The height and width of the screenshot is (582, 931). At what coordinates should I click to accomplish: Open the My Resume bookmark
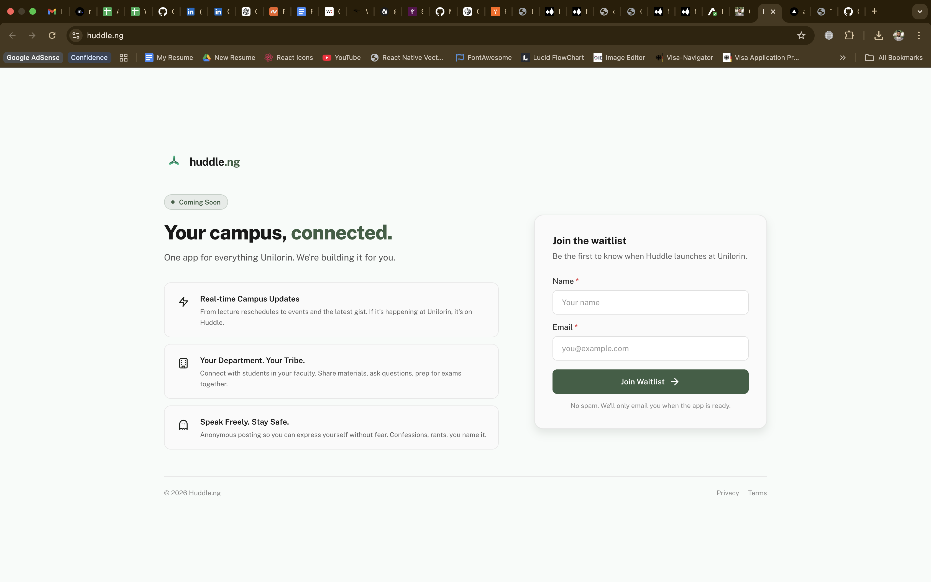point(168,58)
